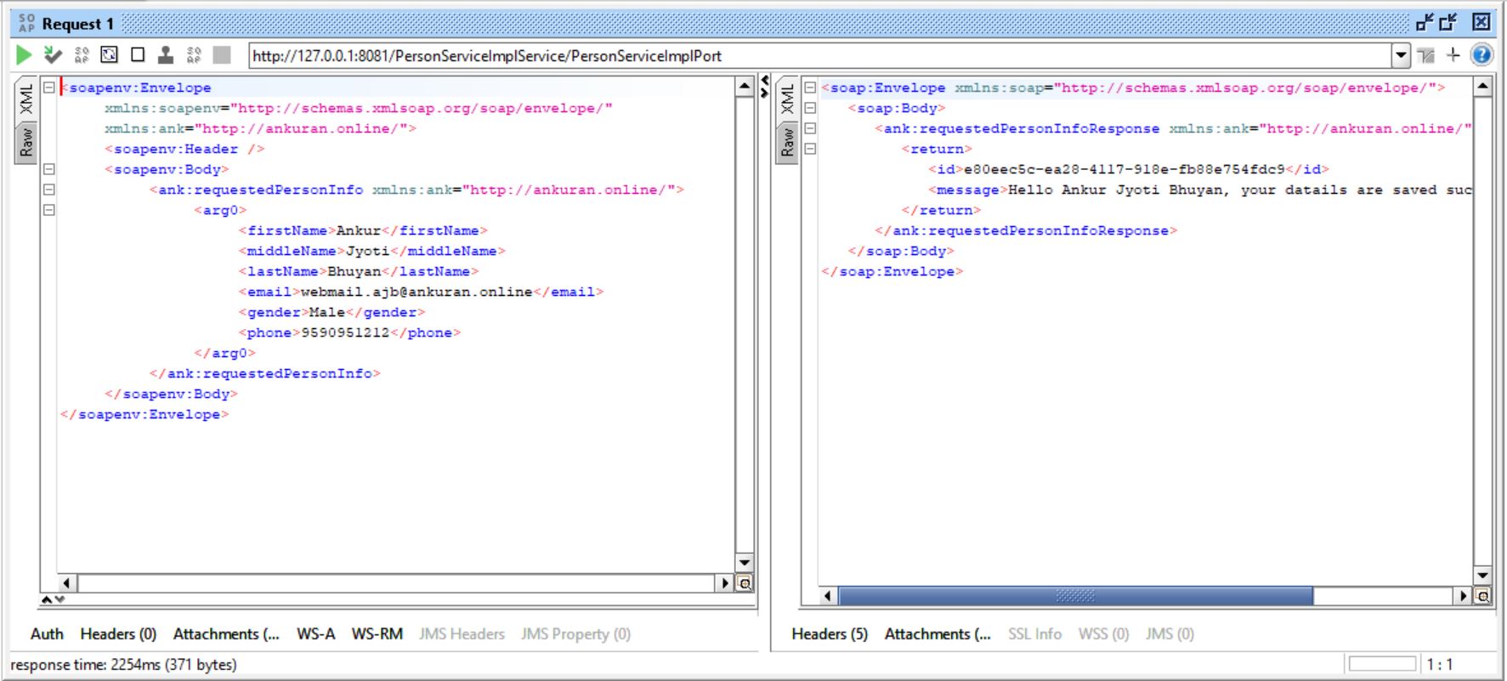Switch to the Raw tab in request editor

(x=26, y=142)
